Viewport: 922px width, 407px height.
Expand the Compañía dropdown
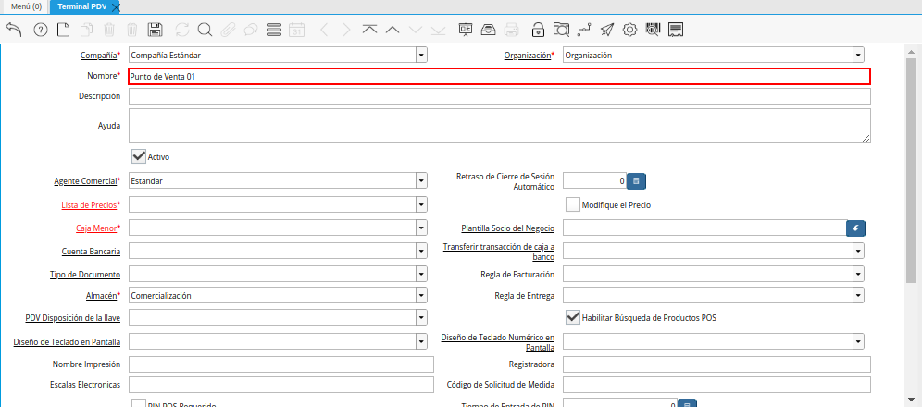(421, 55)
